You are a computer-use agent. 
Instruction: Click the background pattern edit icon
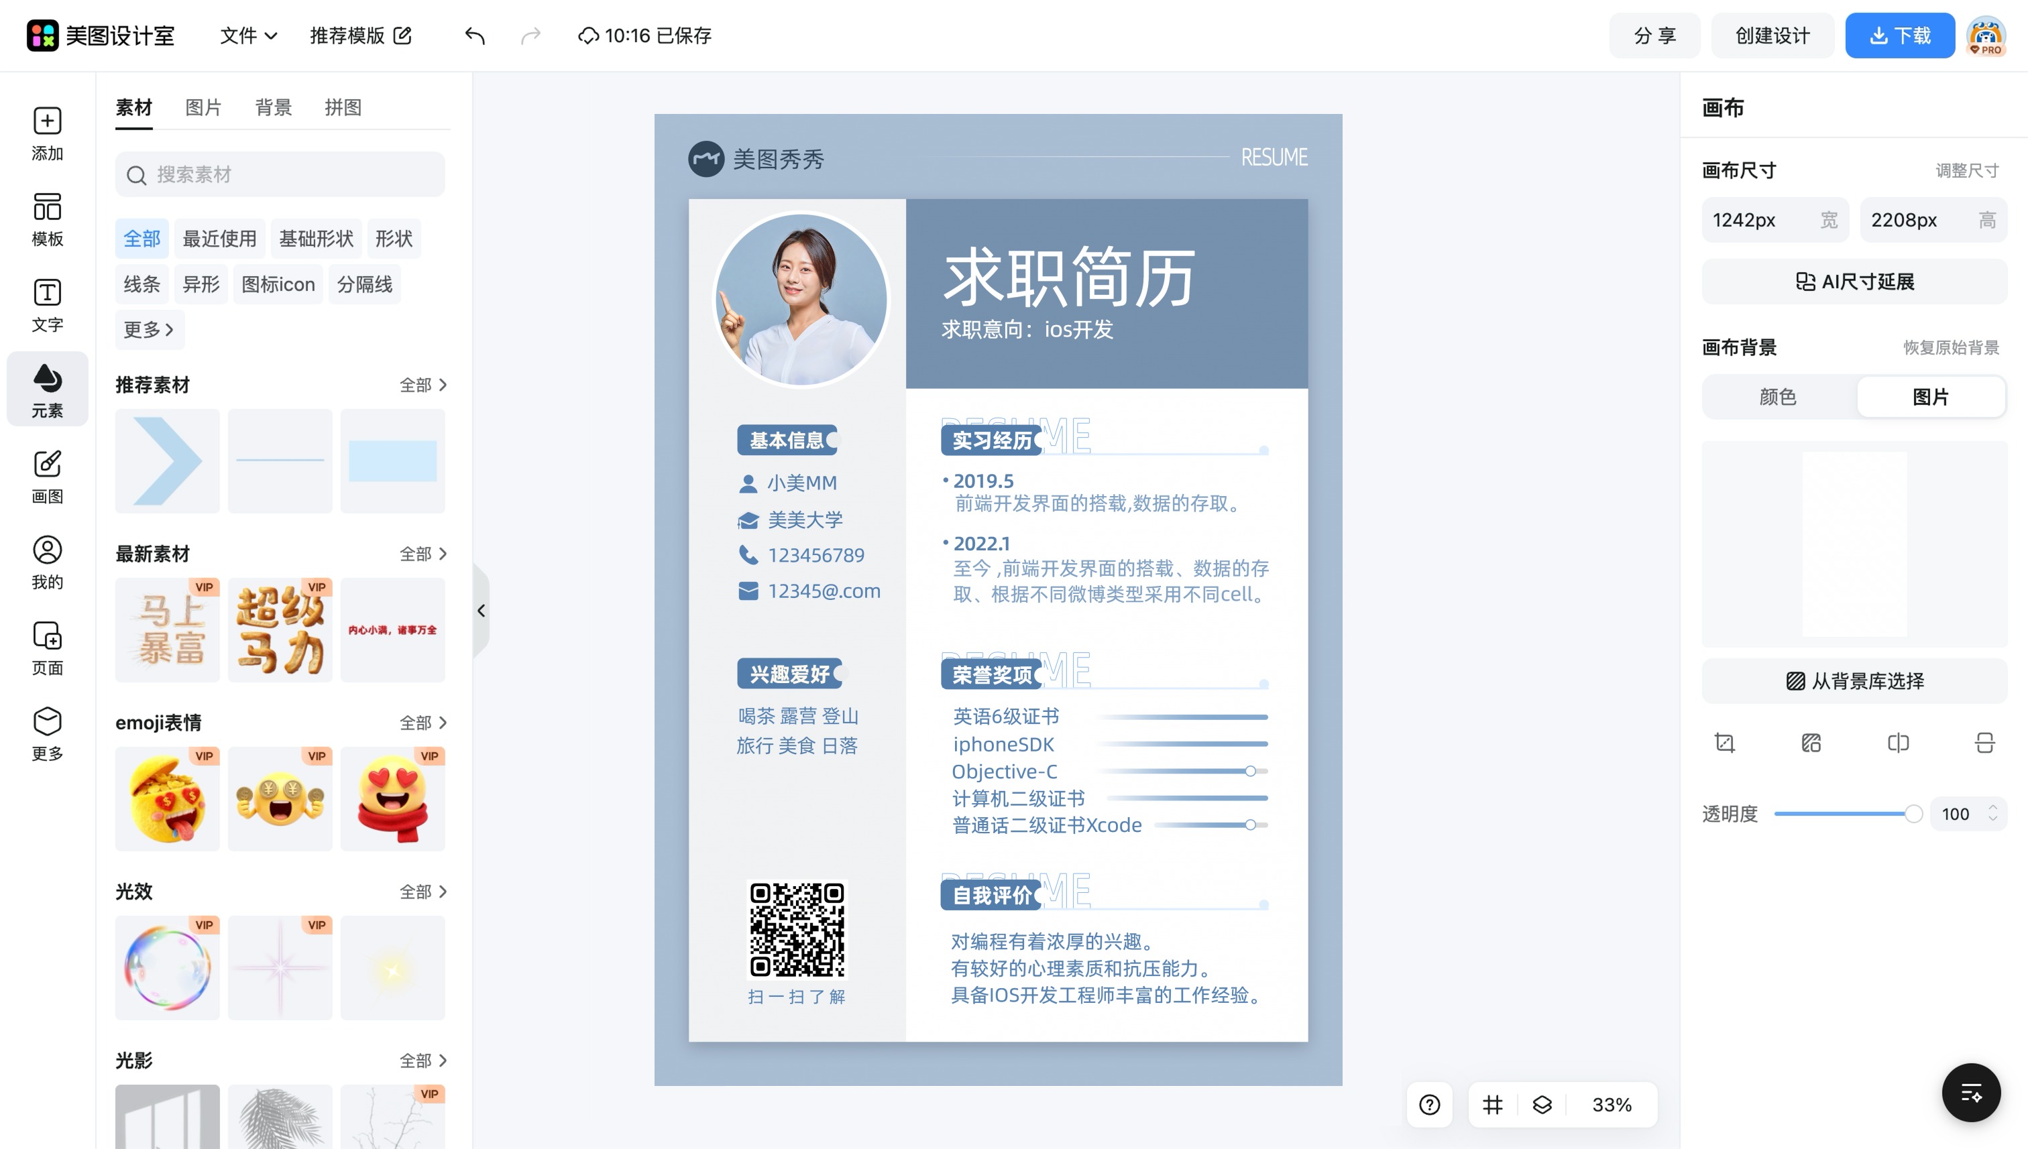(1811, 743)
